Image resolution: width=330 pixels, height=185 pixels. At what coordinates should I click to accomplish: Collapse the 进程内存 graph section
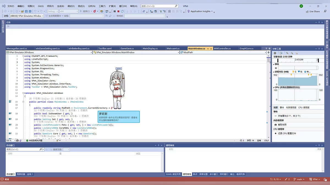(x=274, y=72)
